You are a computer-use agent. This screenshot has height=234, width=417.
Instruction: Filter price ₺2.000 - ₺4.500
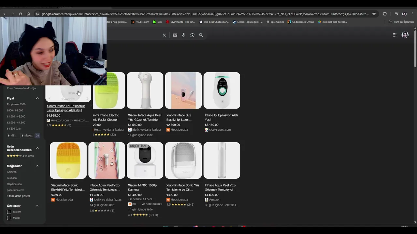pos(16,123)
